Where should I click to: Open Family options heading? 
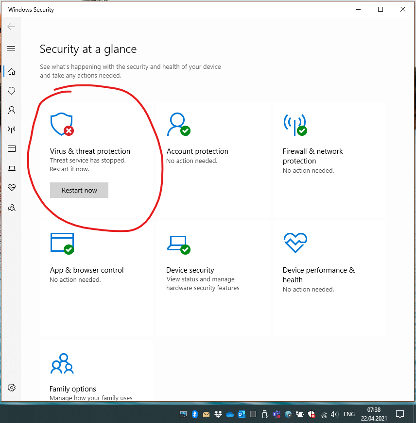point(73,389)
